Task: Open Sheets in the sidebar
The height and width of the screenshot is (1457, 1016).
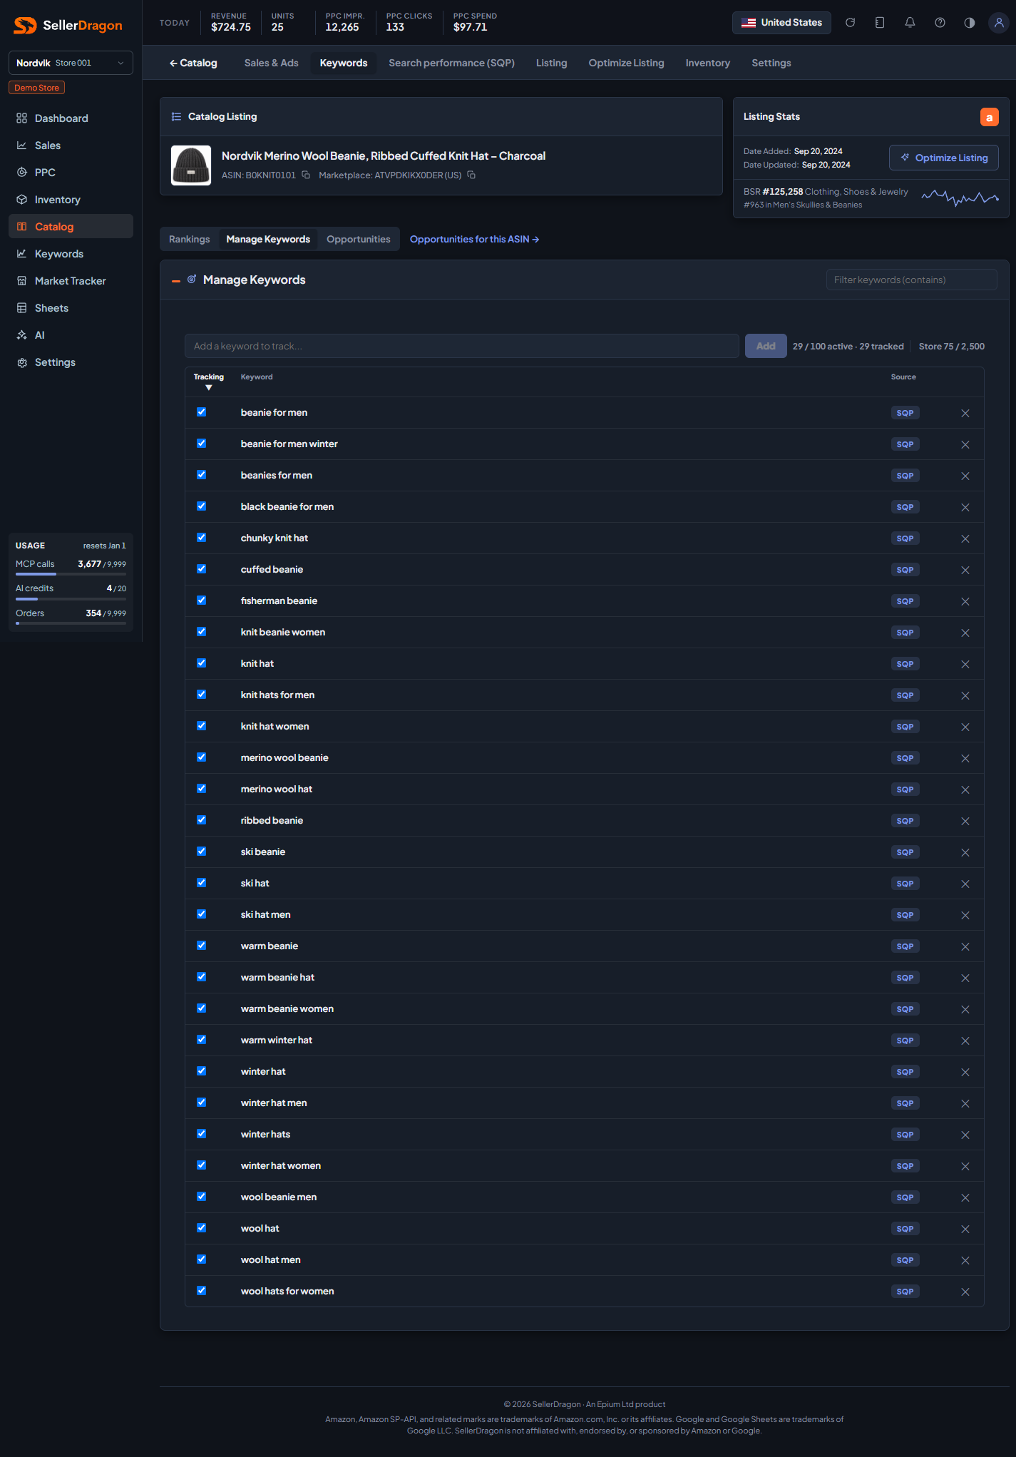Action: [71, 308]
